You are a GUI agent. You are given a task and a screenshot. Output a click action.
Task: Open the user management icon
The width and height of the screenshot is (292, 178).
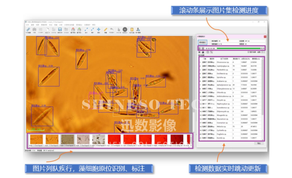pos(138,29)
